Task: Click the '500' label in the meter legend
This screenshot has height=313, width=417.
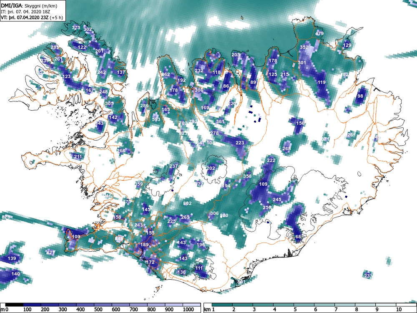Action: pyautogui.click(x=98, y=310)
